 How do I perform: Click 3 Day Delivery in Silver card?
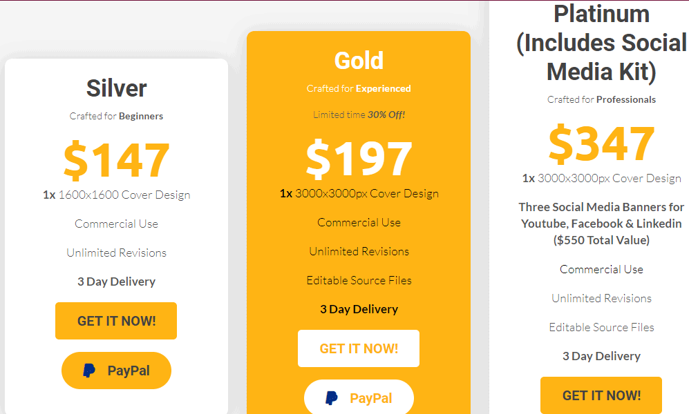(116, 282)
